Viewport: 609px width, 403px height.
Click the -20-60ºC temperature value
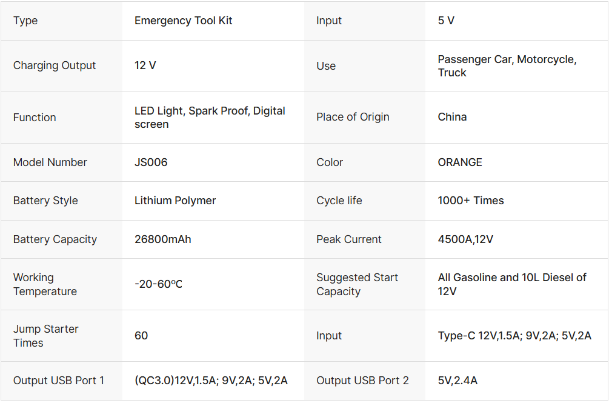coord(158,284)
